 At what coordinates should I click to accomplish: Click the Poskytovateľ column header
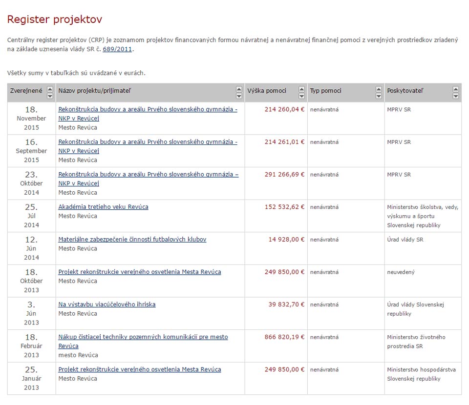(405, 91)
